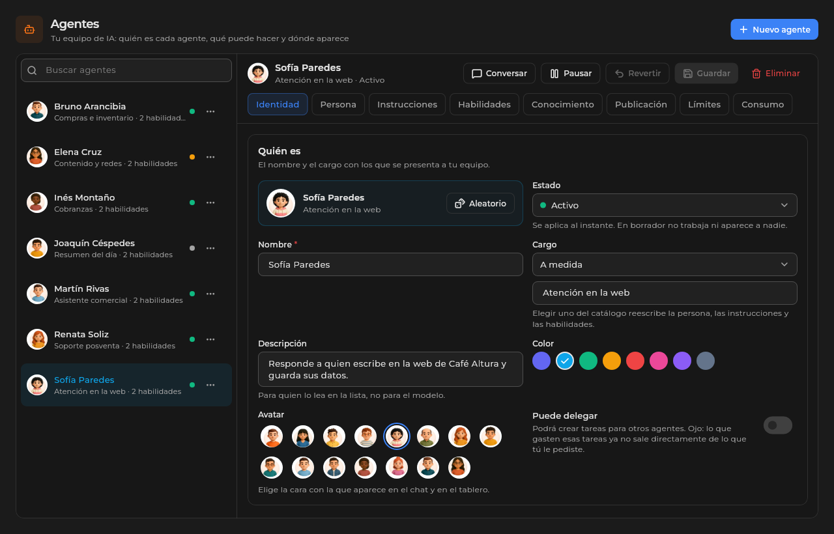The height and width of the screenshot is (534, 834).
Task: Click the Aleatorio random avatar button
Action: [x=480, y=203]
